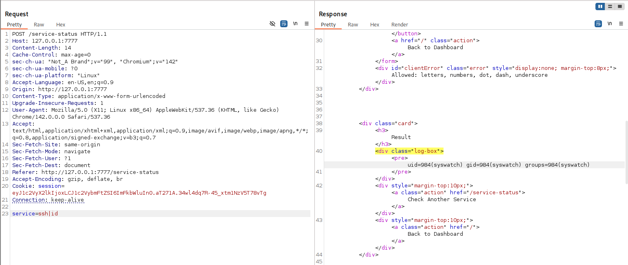
Task: Switch to the Request Raw tab
Action: click(x=39, y=25)
